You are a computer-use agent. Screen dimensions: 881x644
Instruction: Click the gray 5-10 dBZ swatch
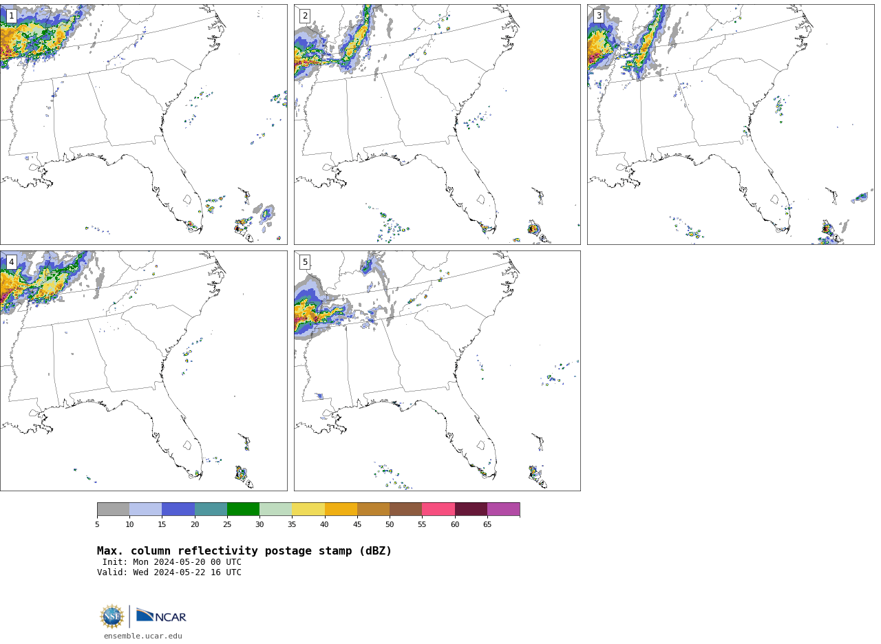(x=113, y=509)
